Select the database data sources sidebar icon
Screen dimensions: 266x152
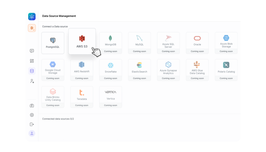[32, 71]
